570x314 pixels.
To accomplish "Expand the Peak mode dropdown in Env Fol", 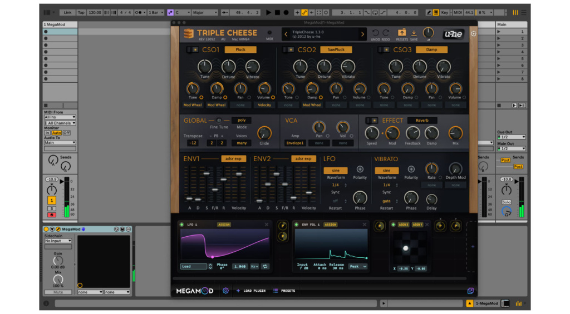I will [357, 266].
